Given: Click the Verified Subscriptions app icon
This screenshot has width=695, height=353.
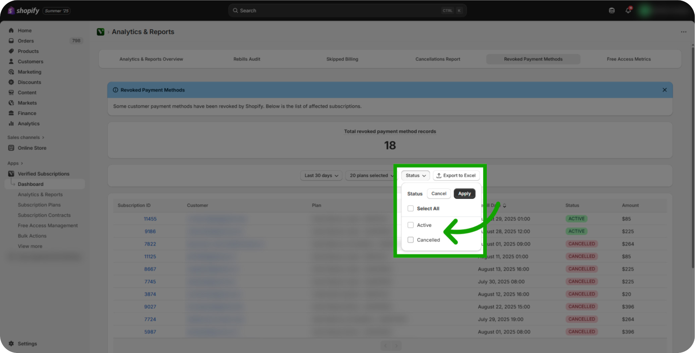Looking at the screenshot, I should click(x=11, y=174).
